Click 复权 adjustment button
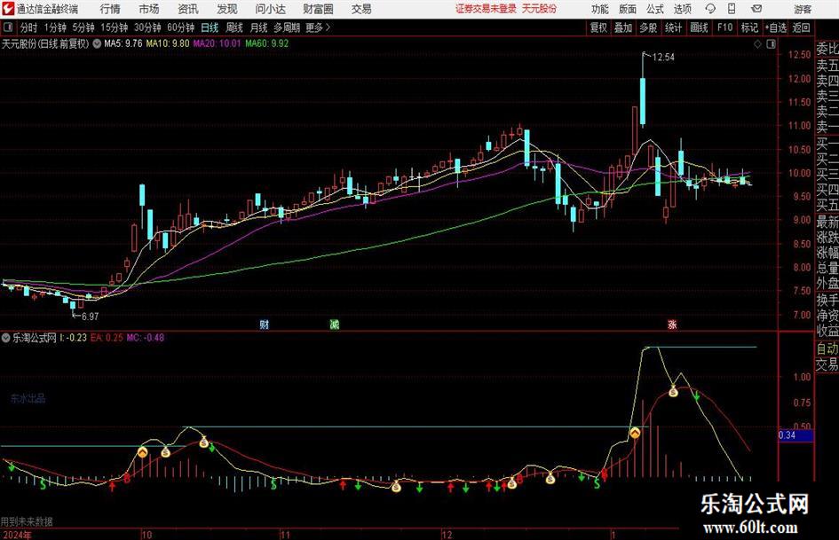 pyautogui.click(x=598, y=27)
